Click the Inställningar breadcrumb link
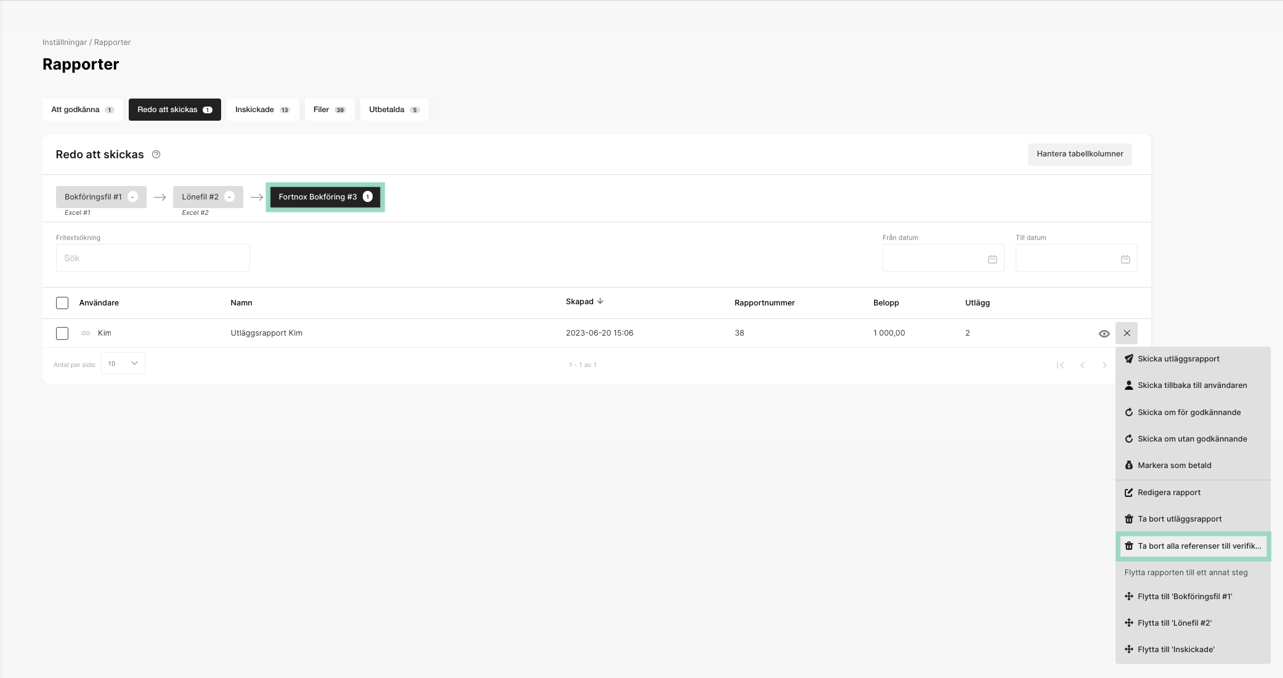1283x678 pixels. [65, 42]
